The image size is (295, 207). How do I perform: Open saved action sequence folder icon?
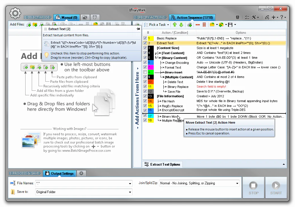212,25
